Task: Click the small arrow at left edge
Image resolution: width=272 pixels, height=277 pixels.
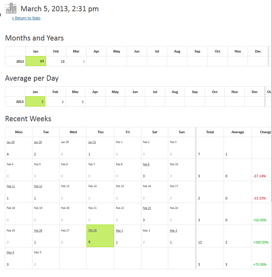Action: coord(1,15)
